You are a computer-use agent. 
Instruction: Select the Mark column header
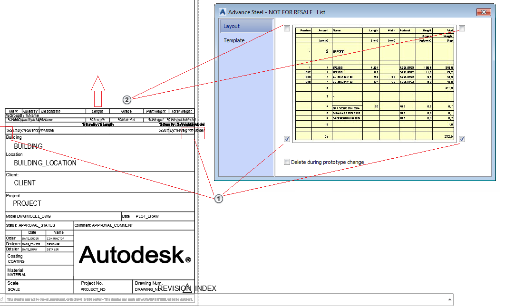pyautogui.click(x=13, y=111)
